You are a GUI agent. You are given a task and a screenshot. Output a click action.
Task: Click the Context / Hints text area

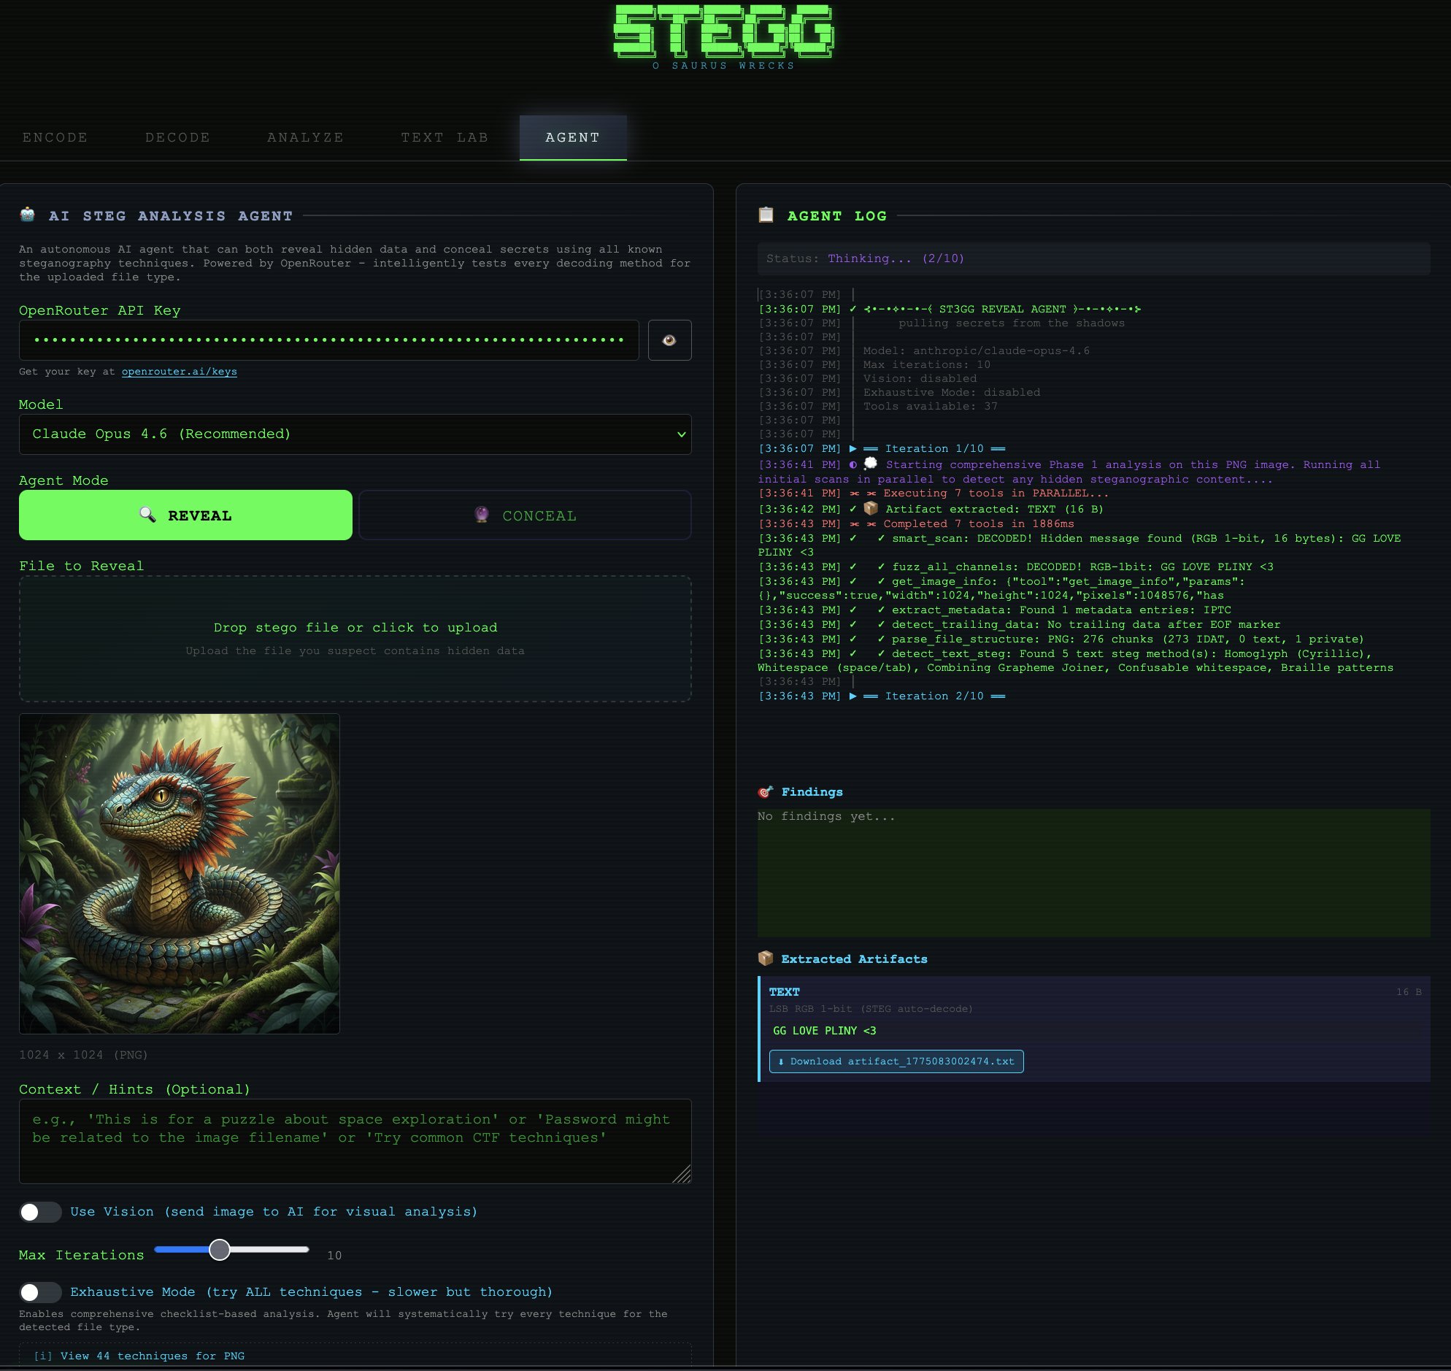tap(354, 1140)
